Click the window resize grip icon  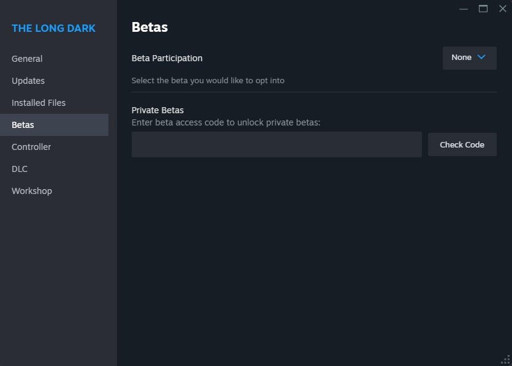[x=506, y=360]
